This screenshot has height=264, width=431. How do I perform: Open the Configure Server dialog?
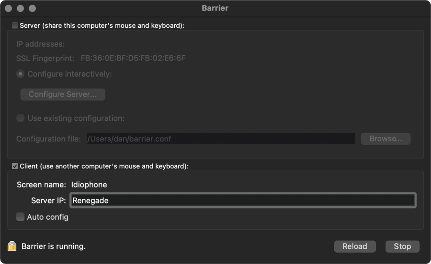62,94
